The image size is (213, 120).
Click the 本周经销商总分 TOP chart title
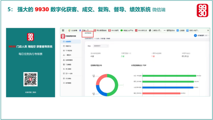138,65
